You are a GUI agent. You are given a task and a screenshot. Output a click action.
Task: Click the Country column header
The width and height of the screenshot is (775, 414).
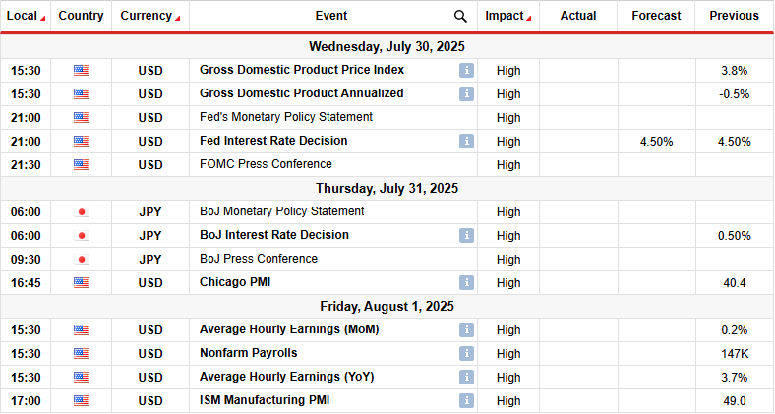(x=81, y=16)
